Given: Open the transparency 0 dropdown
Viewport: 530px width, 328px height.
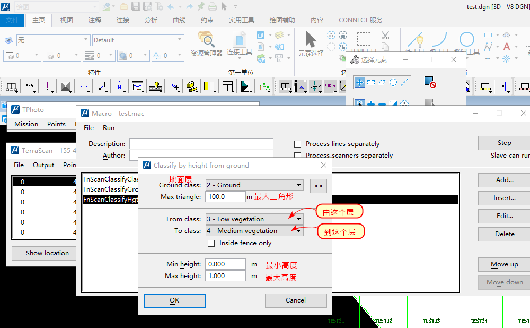Looking at the screenshot, I should coord(133,56).
